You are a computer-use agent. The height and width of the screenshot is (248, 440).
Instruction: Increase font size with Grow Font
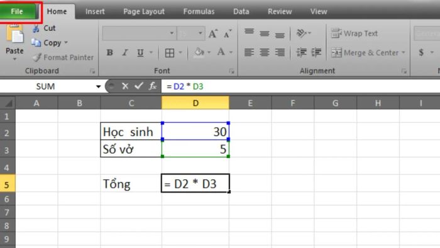212,34
